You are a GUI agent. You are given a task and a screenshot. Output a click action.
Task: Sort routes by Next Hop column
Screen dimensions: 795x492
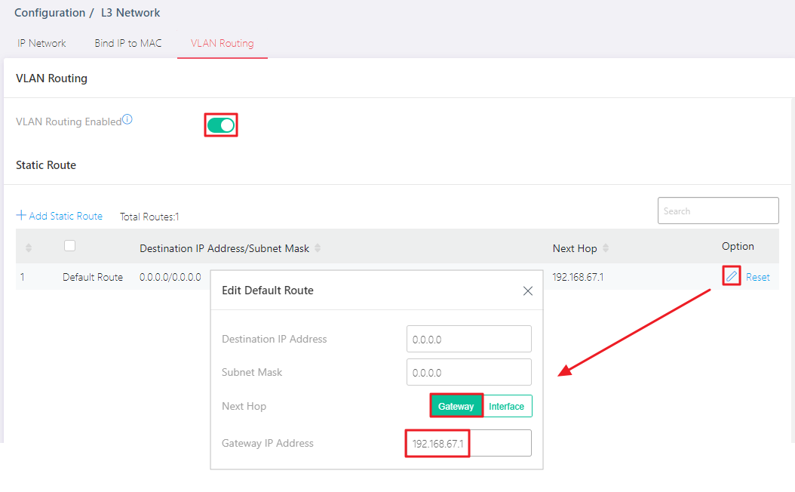point(606,248)
